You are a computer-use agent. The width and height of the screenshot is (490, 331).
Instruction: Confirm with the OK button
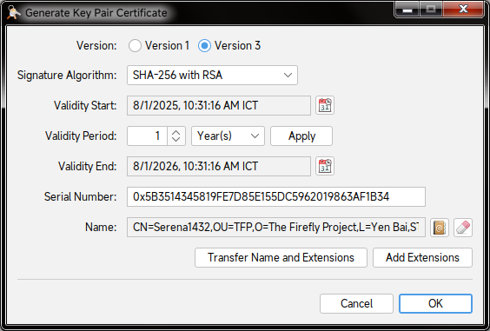(x=435, y=303)
